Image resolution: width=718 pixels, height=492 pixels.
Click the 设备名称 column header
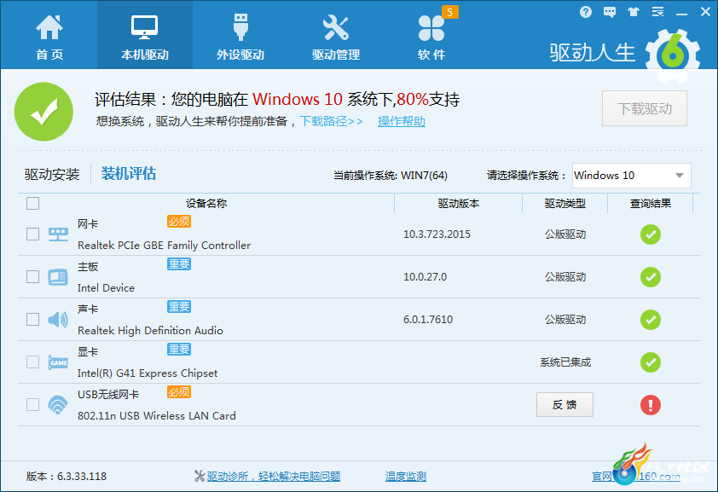click(x=206, y=203)
